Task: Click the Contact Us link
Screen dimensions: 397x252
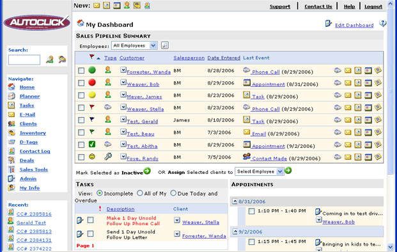Action: (318, 6)
